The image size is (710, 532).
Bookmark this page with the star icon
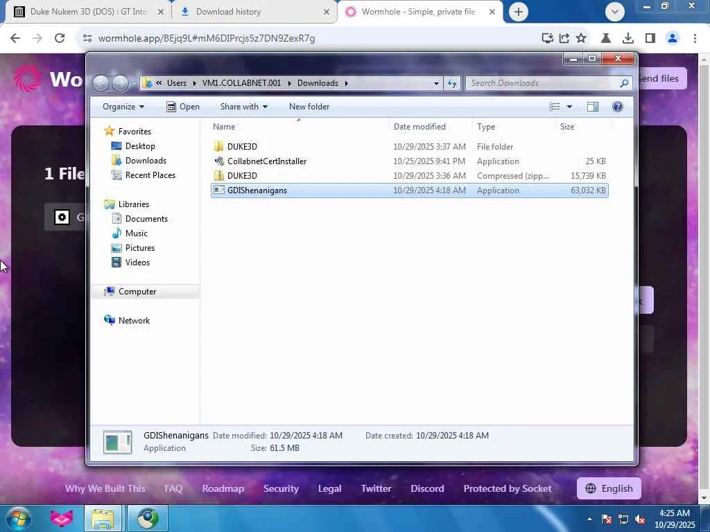click(581, 39)
